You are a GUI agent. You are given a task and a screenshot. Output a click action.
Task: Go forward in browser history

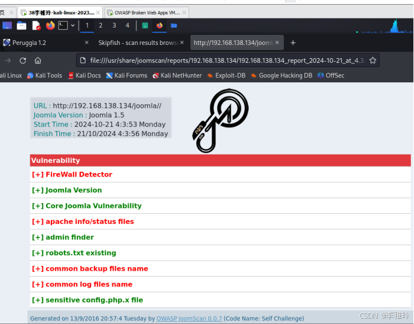tap(8, 60)
